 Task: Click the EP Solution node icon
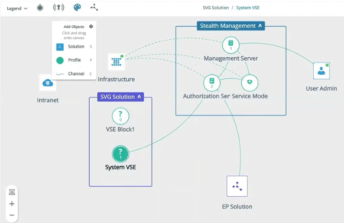[x=237, y=186]
